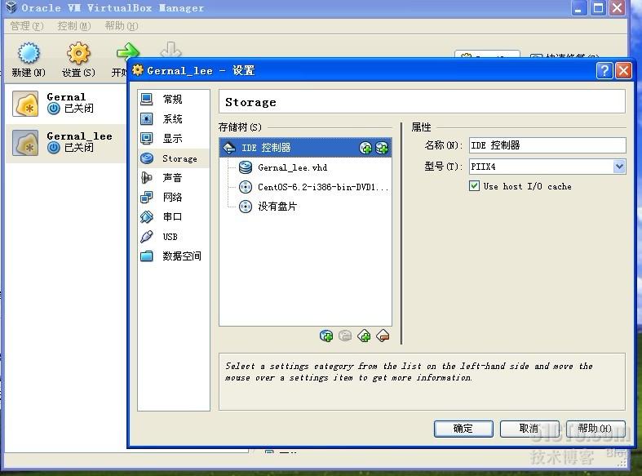Switch to the USB settings category
The width and height of the screenshot is (642, 476).
[x=174, y=237]
